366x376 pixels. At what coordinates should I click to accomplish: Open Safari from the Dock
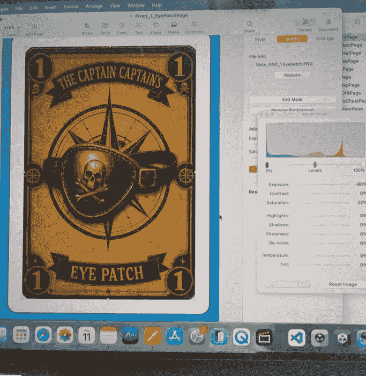coord(43,334)
